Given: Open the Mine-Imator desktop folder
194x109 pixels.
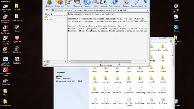Looking at the screenshot, I should (17, 19).
